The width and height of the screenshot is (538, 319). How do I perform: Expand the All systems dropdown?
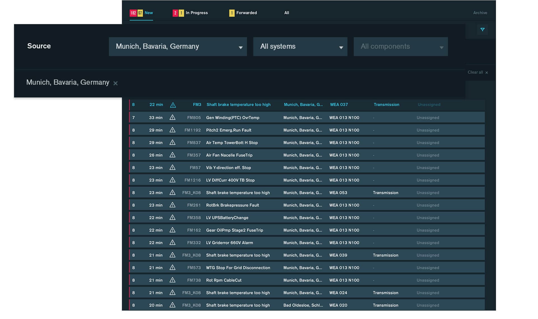coord(300,46)
